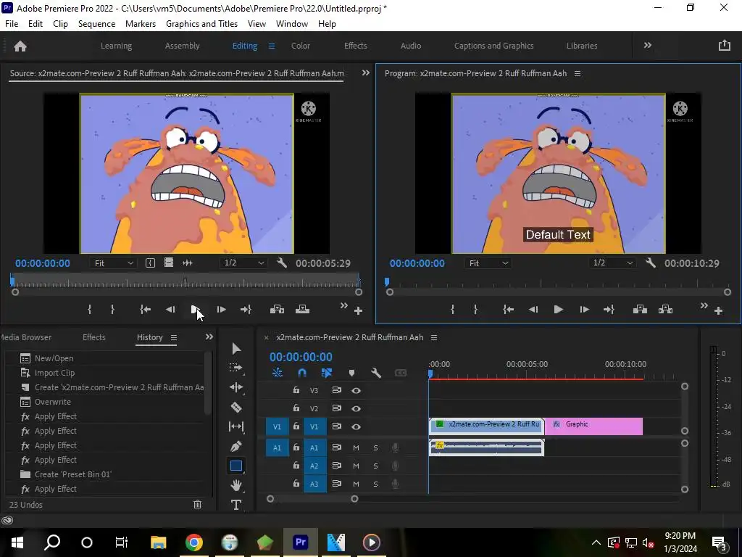Mark In in Program monitor
The image size is (742, 557).
[453, 309]
